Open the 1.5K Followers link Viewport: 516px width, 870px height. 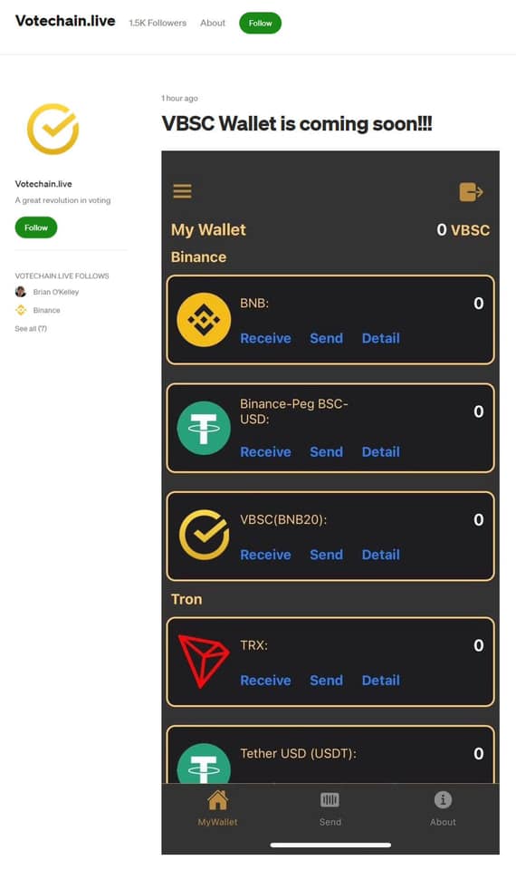coord(158,23)
